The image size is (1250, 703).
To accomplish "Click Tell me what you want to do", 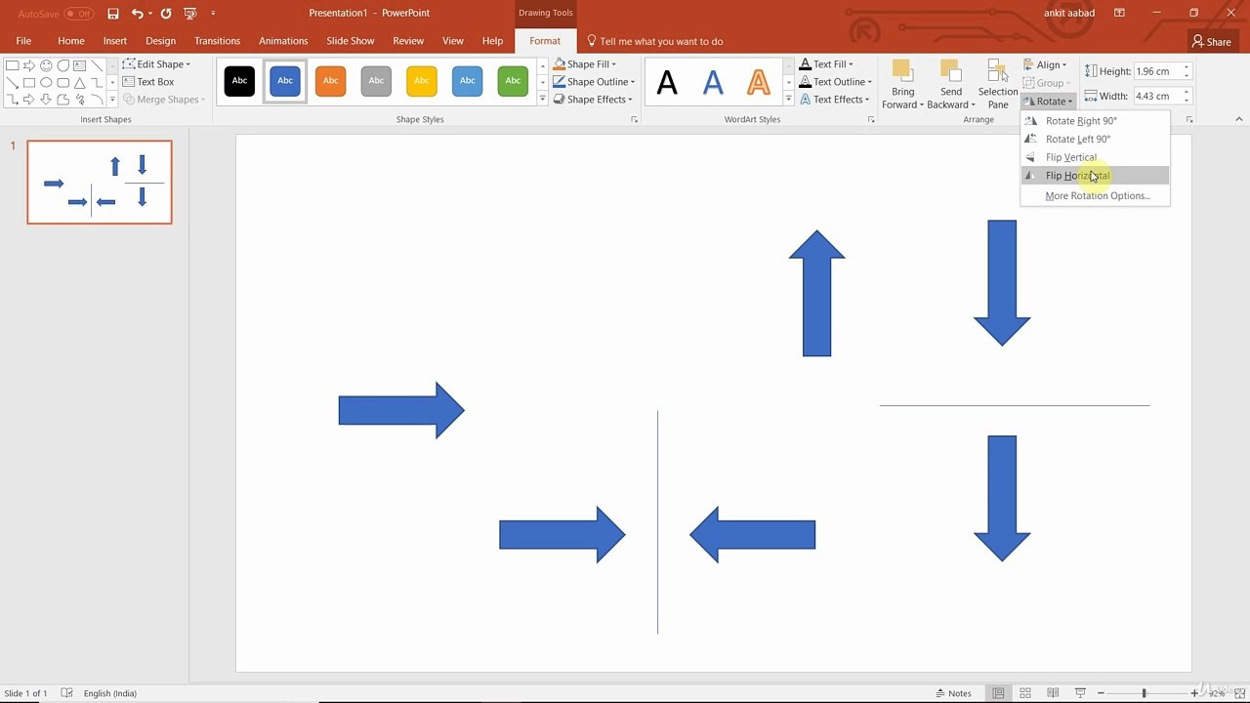I will (x=655, y=41).
